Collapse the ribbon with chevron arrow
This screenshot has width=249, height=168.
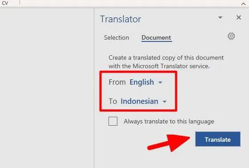[243, 4]
